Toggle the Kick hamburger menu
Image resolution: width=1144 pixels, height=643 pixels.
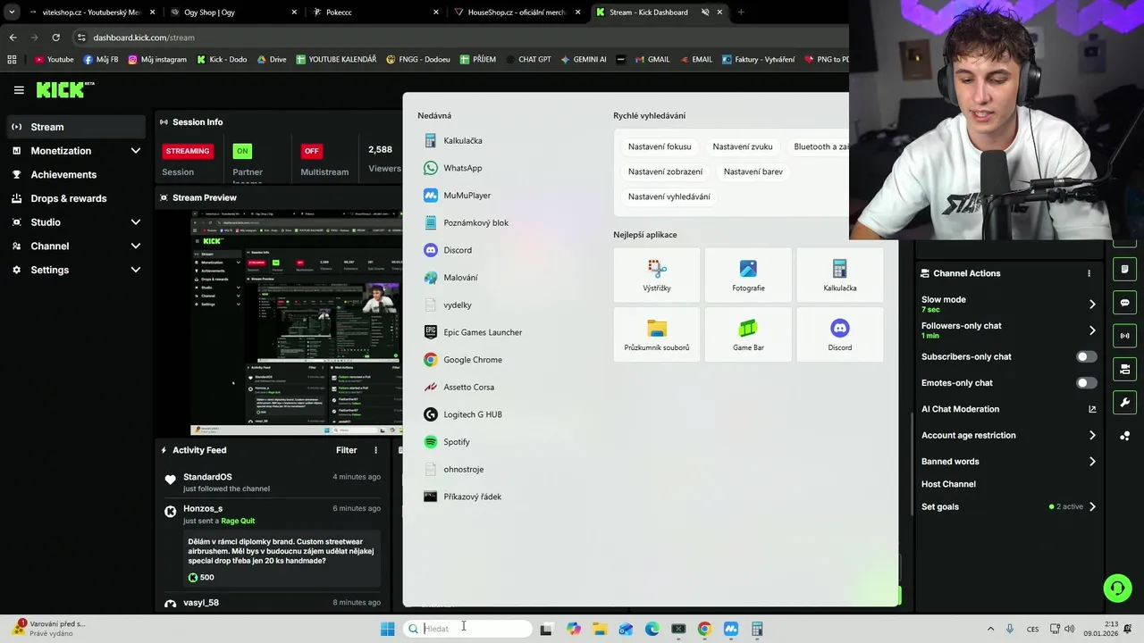pos(19,90)
